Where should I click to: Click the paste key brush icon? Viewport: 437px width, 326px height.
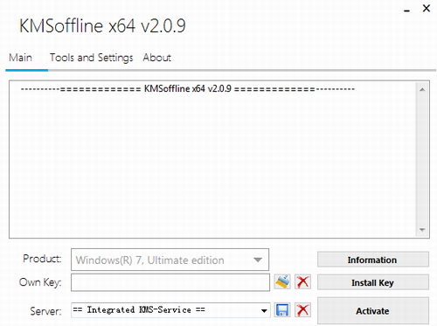coord(282,281)
